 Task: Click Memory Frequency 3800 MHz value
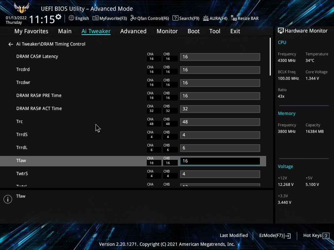[x=287, y=132]
